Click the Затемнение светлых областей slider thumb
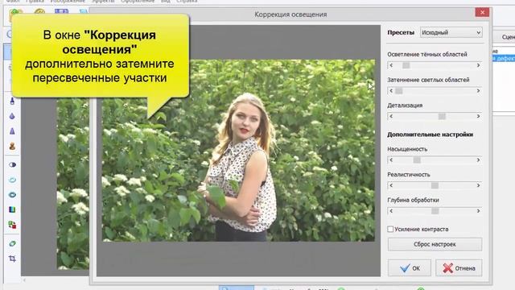This screenshot has width=515, height=290. (x=399, y=91)
